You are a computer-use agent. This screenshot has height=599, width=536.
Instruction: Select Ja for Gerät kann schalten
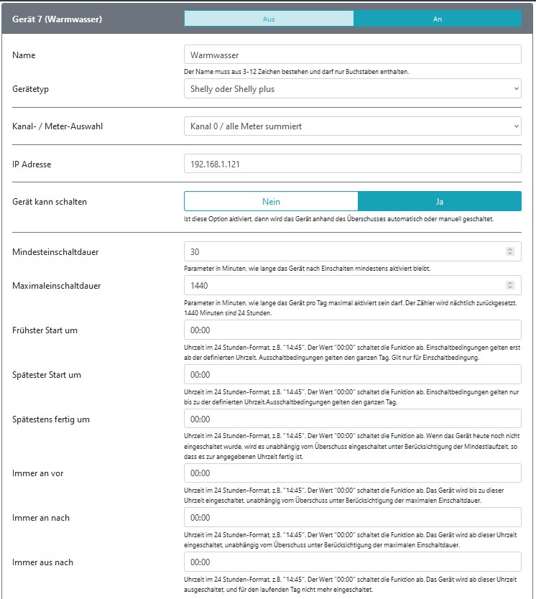coord(439,202)
